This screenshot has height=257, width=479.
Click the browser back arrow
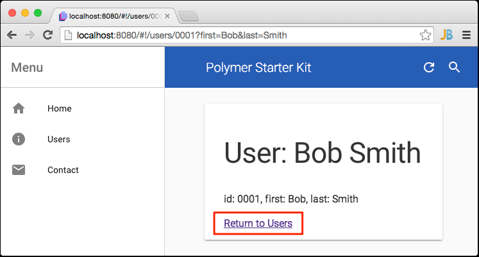click(x=12, y=35)
